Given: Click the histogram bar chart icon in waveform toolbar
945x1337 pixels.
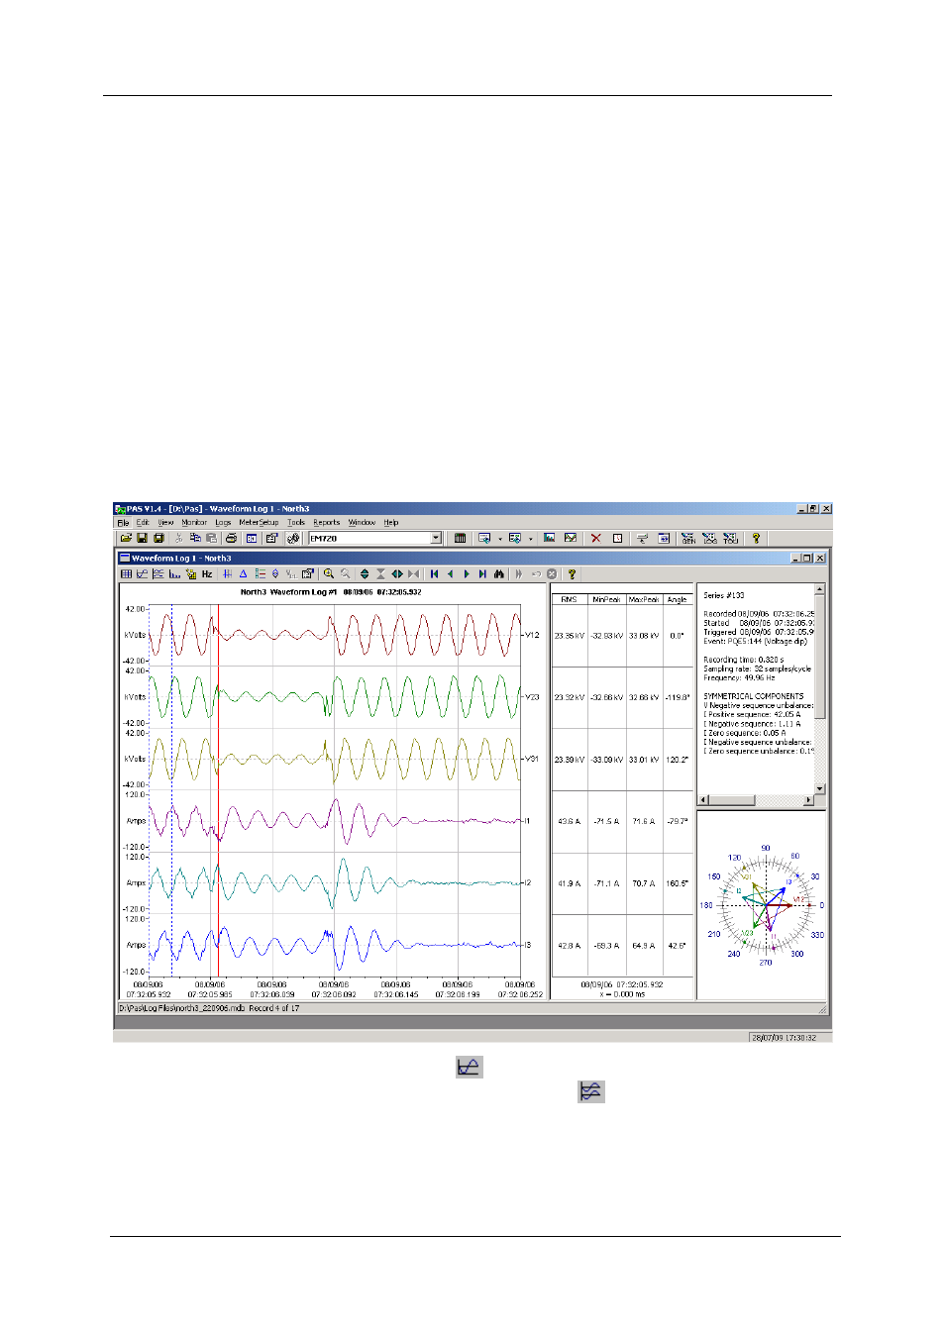Looking at the screenshot, I should [174, 573].
